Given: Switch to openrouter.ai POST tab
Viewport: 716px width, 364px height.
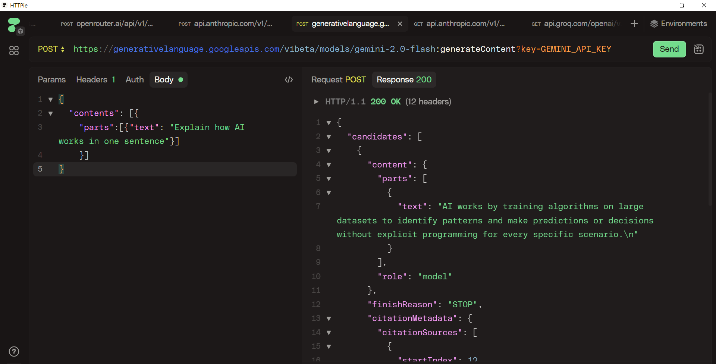Looking at the screenshot, I should click(x=107, y=23).
